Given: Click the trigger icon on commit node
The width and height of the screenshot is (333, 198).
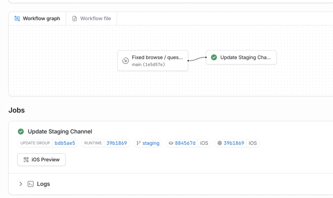Looking at the screenshot, I should 126,61.
